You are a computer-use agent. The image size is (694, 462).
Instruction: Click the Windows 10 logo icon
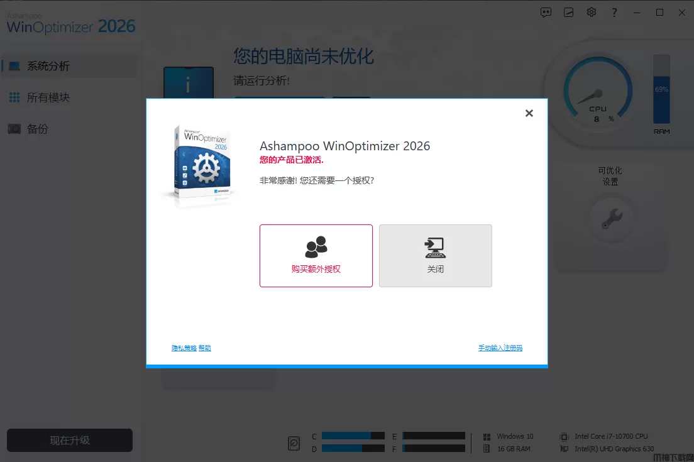487,437
